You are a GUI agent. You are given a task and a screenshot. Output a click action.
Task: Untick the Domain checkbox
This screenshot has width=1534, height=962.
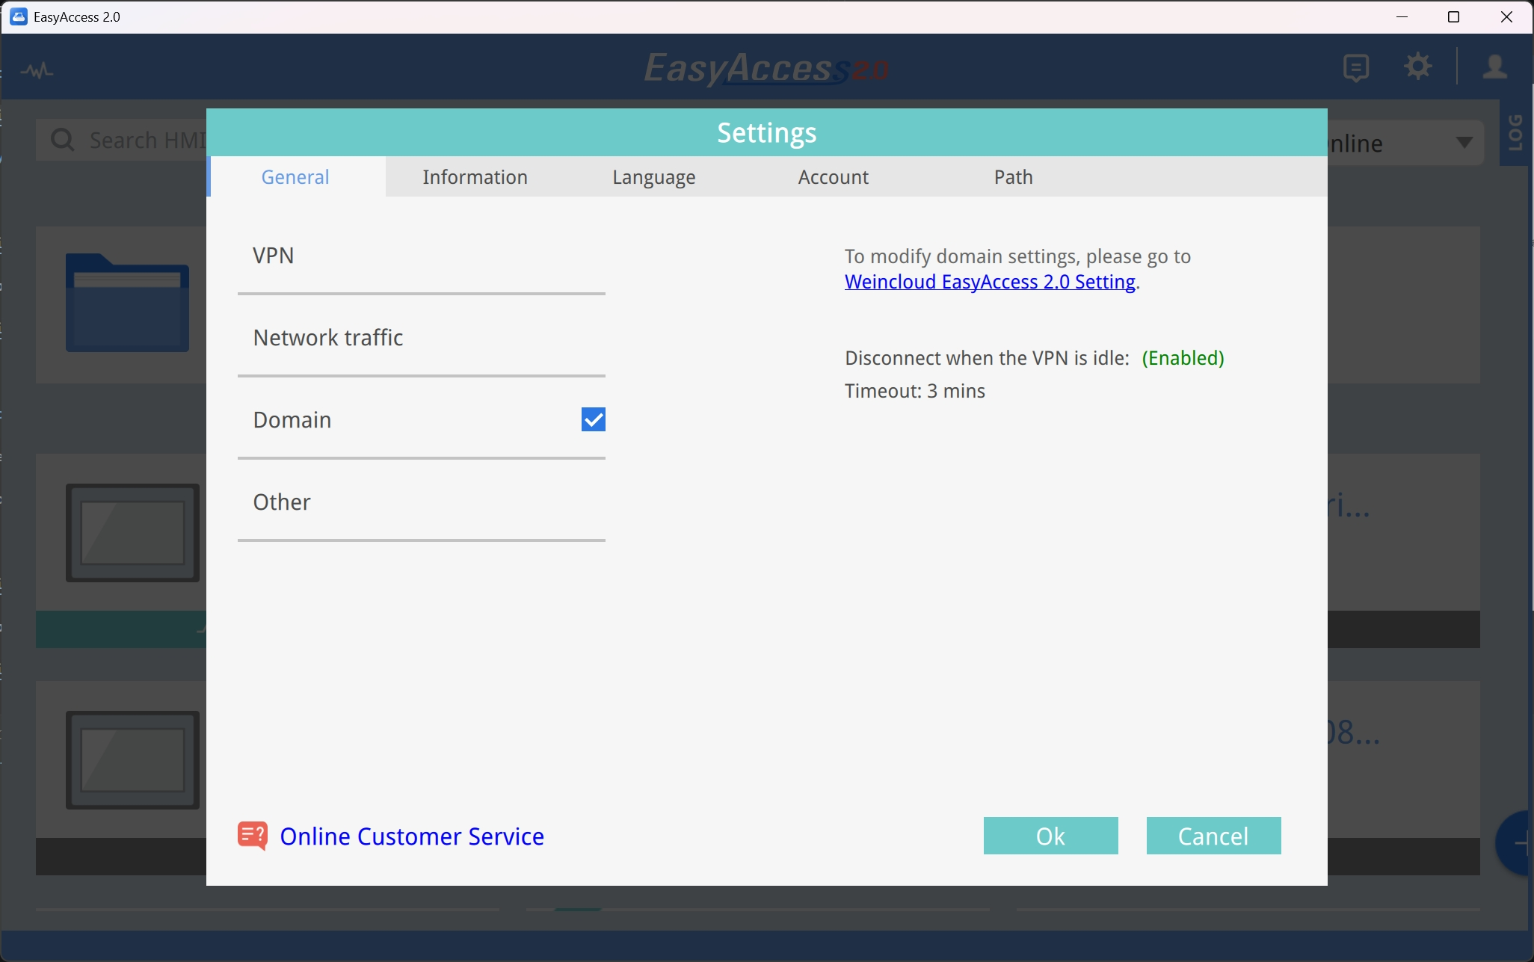(594, 419)
